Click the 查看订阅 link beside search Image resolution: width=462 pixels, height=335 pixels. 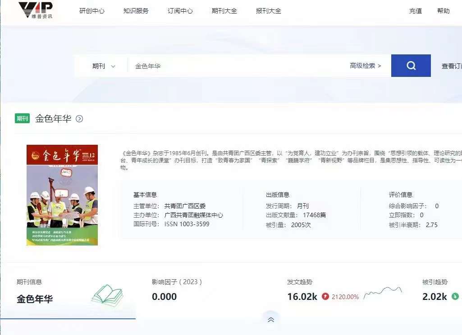[x=452, y=66]
